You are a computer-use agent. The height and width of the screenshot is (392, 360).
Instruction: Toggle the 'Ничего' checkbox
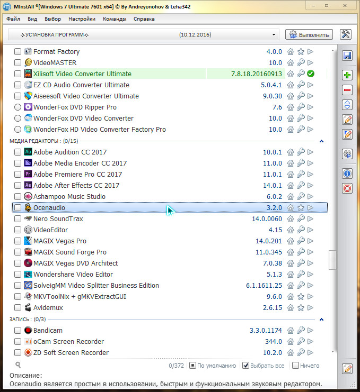tap(296, 366)
